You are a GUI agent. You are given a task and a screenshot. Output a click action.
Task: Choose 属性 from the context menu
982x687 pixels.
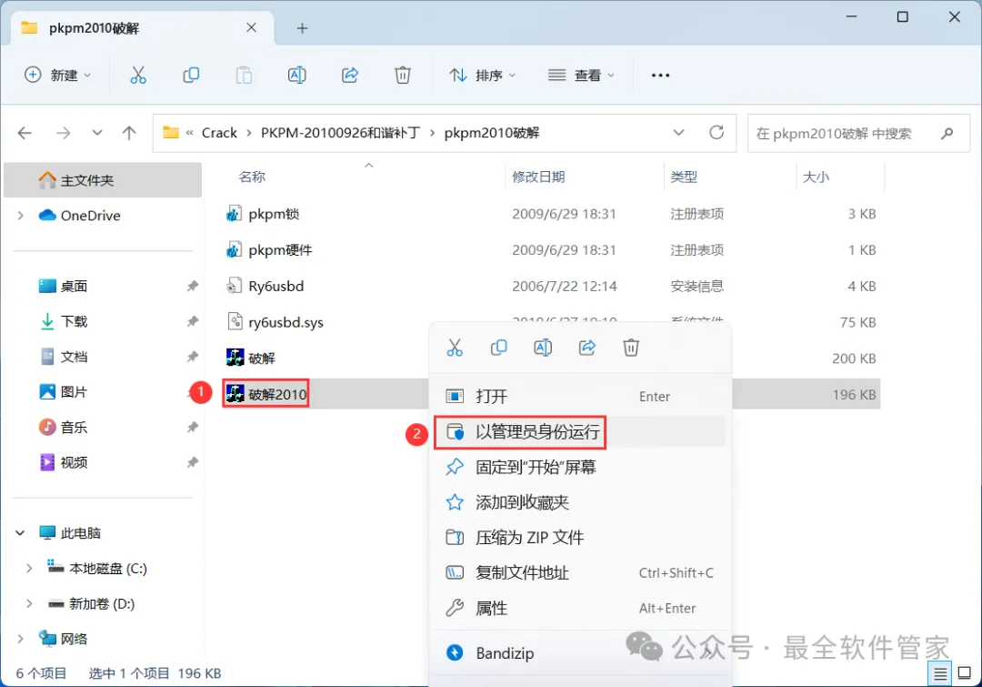point(580,608)
